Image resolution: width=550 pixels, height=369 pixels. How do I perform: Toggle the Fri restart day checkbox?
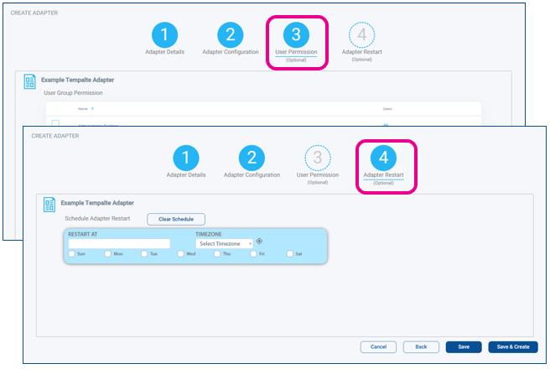pos(254,253)
